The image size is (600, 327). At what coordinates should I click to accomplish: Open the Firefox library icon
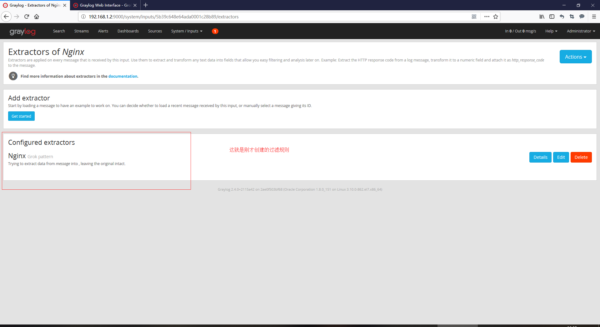(x=542, y=17)
